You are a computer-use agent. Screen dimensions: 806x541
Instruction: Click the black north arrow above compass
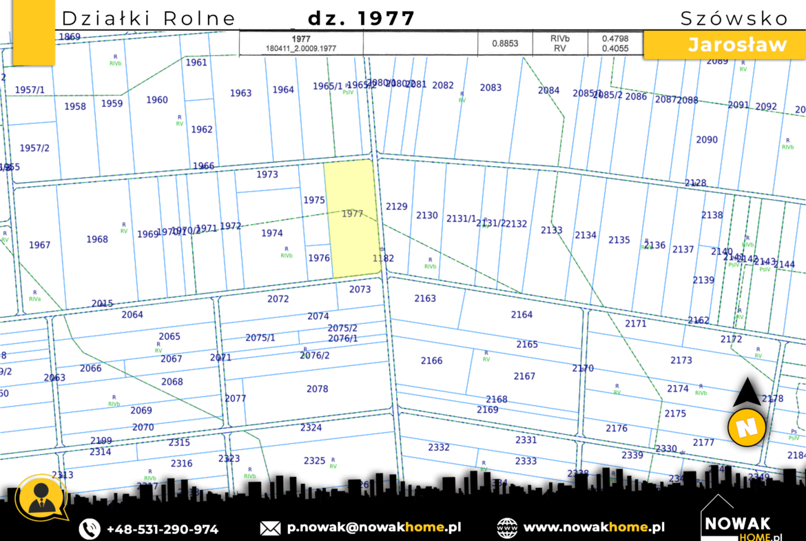click(747, 394)
